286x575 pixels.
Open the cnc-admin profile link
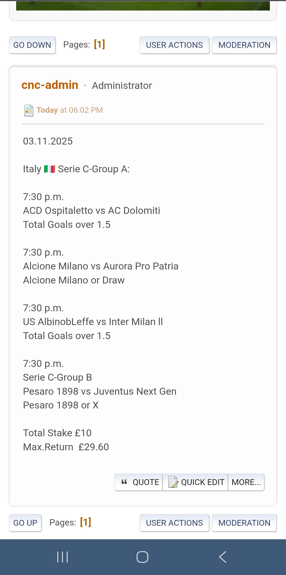[x=50, y=85]
